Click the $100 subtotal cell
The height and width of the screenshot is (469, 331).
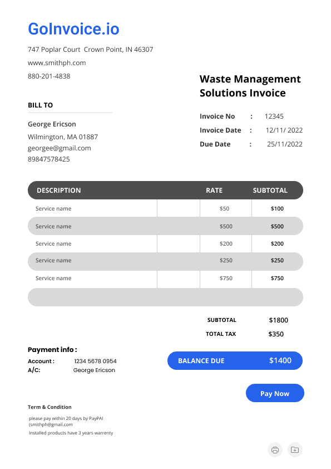[x=277, y=209]
